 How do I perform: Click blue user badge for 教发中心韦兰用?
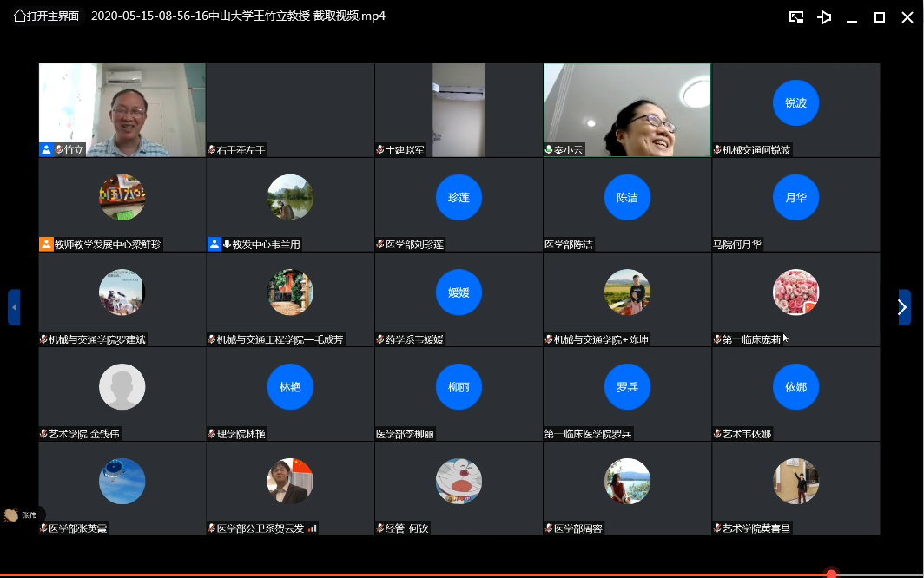[x=214, y=244]
